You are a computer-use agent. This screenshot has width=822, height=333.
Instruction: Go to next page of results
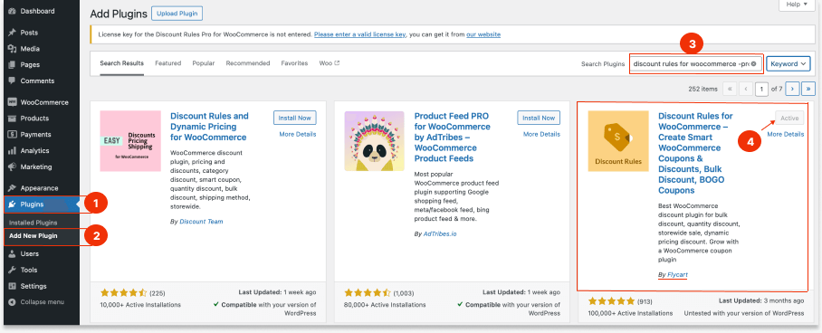(x=792, y=90)
